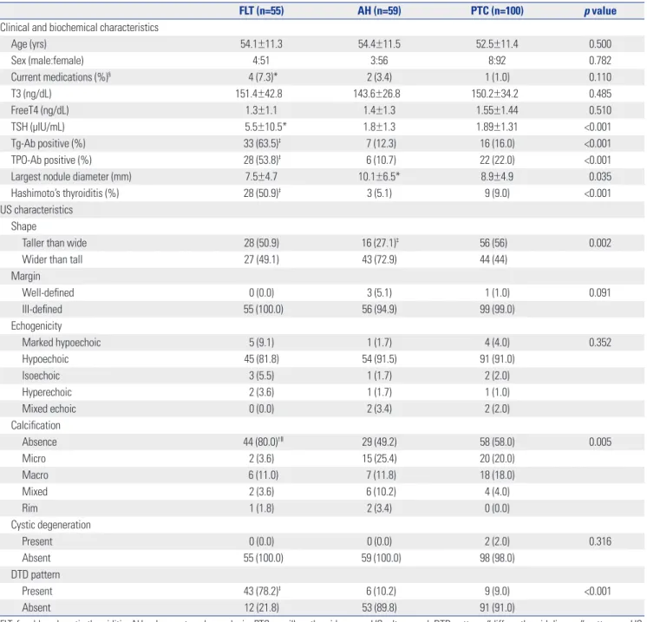Select 'Clinical and biochemical characteristics' heading

point(79,27)
